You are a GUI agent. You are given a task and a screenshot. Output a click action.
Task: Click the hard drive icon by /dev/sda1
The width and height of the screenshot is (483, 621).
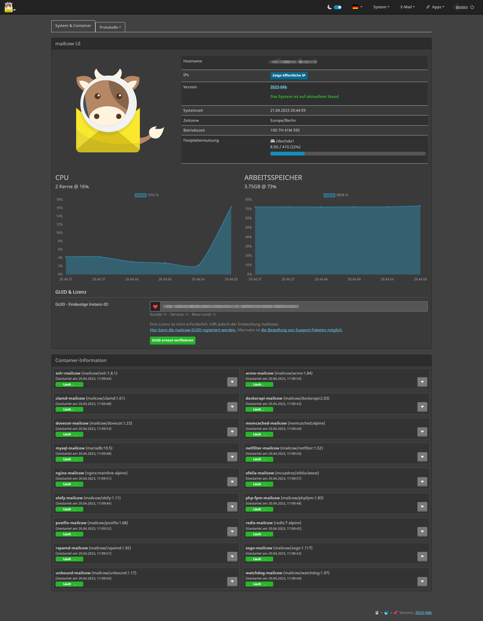[x=272, y=141]
